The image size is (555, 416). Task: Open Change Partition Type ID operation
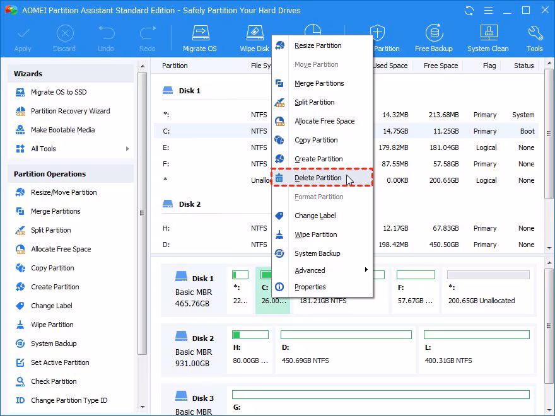69,400
